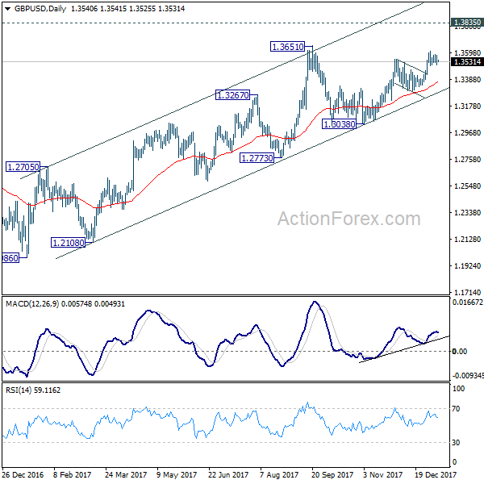Image resolution: width=484 pixels, height=484 pixels.
Task: Click the 19 Dec 2017 date label
Action: pyautogui.click(x=436, y=475)
